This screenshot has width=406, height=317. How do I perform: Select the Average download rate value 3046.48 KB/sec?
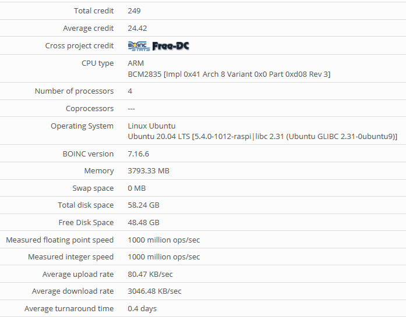pyautogui.click(x=154, y=291)
